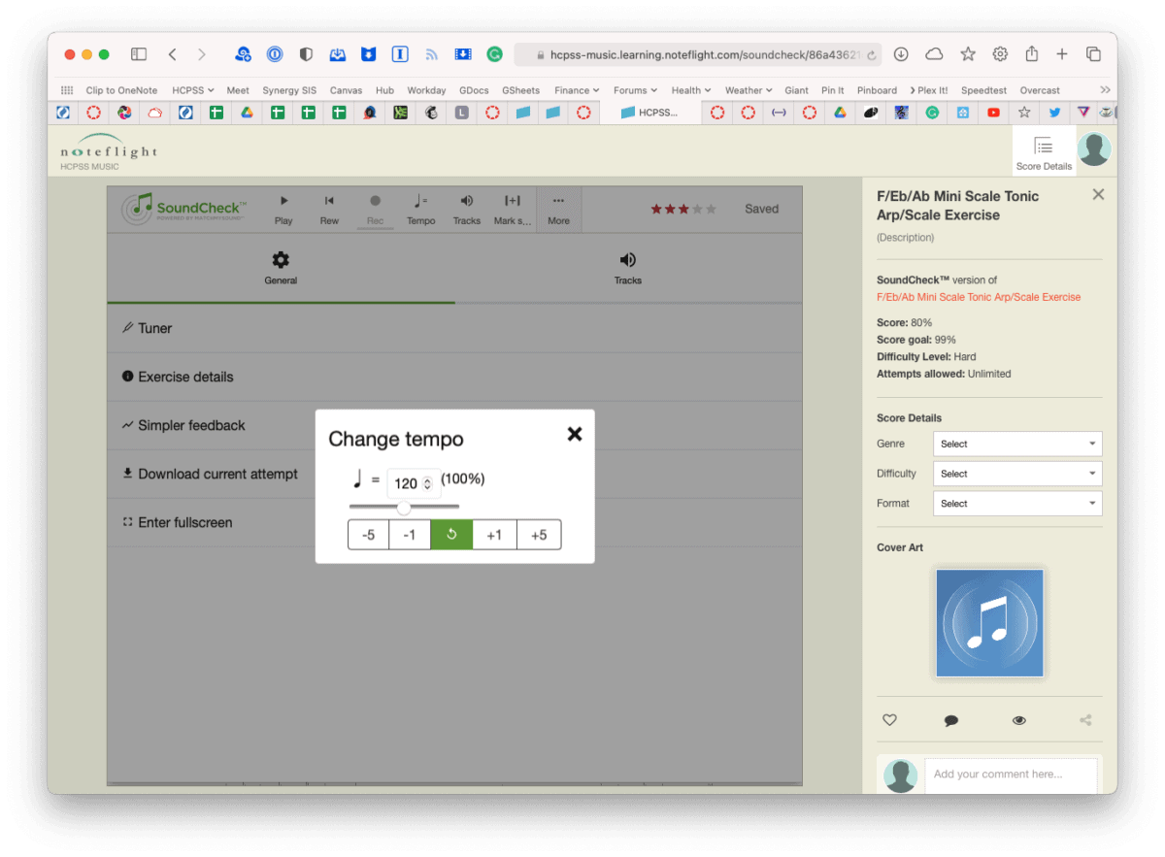Decrease tempo by 5

(x=369, y=535)
